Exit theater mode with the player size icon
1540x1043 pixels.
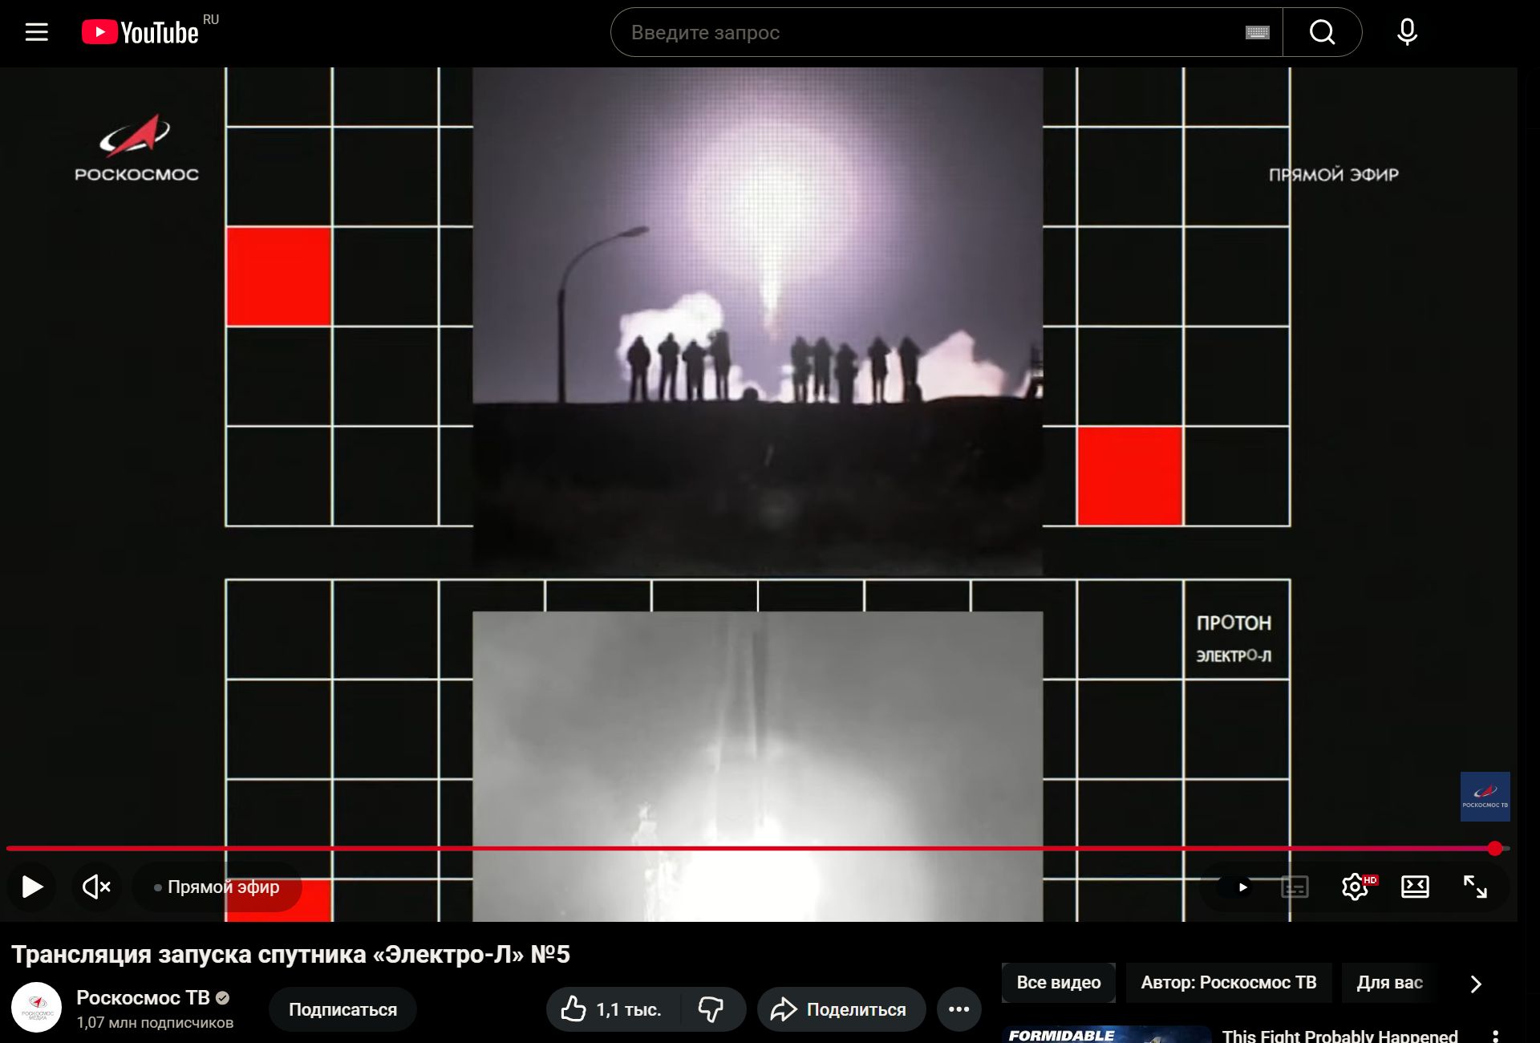(1415, 887)
